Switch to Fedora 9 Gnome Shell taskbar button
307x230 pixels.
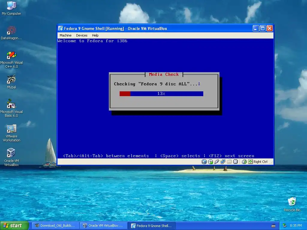pyautogui.click(x=151, y=226)
